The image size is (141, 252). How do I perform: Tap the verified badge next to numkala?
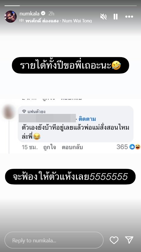43,14
